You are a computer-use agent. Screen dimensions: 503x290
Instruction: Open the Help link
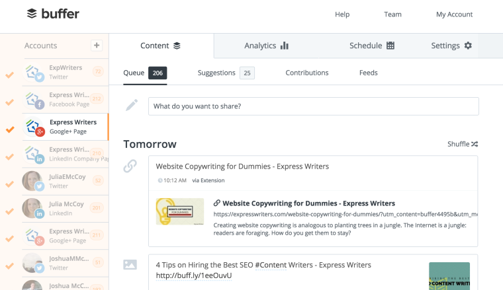342,15
